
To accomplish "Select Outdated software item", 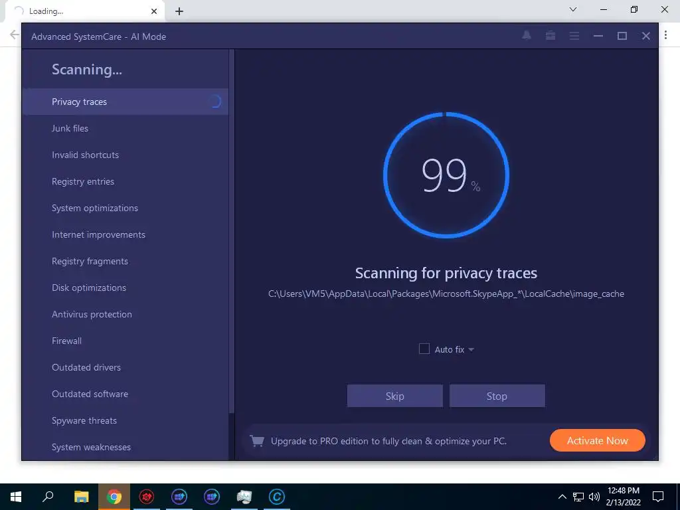I will click(125, 394).
